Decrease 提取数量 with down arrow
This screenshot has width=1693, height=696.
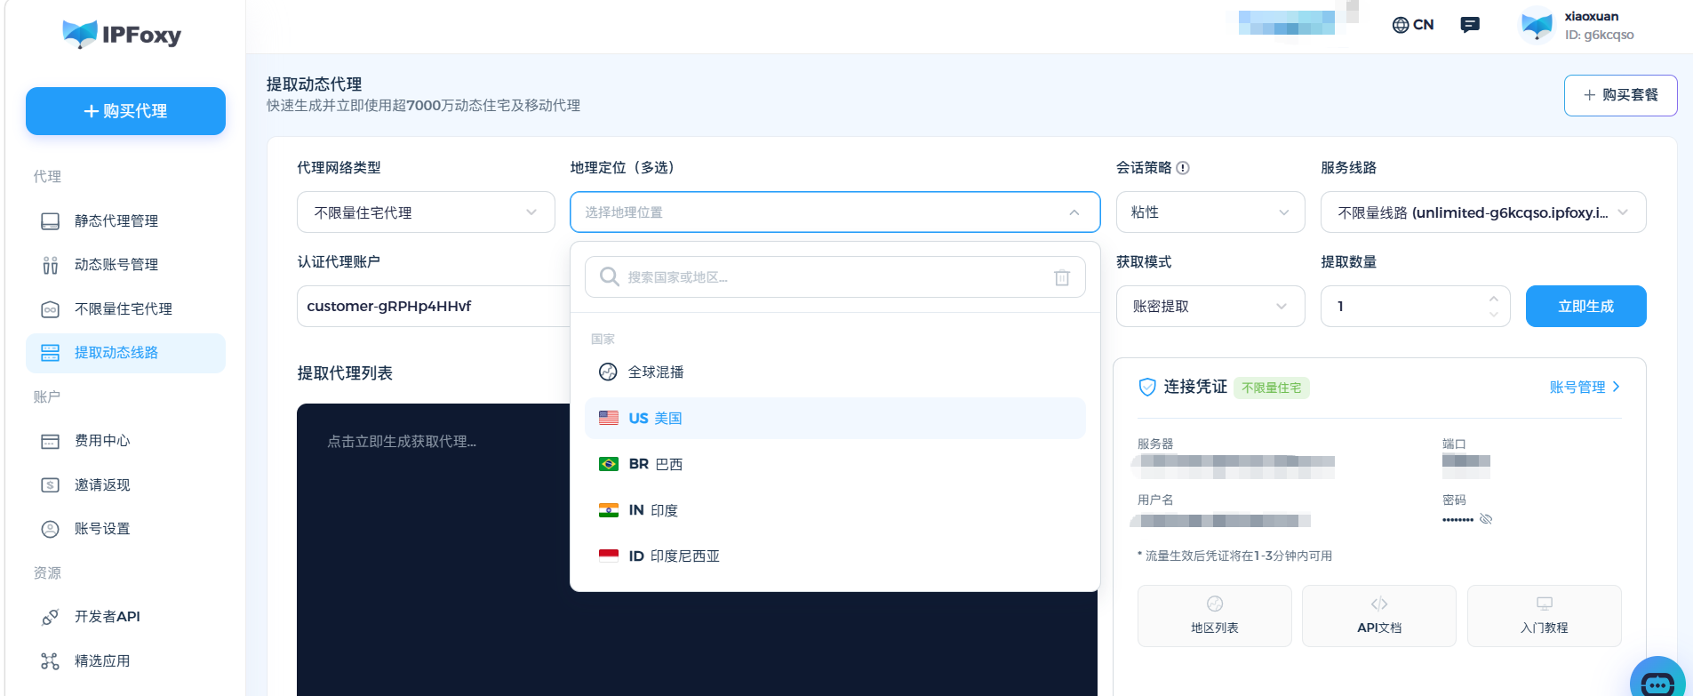1493,315
